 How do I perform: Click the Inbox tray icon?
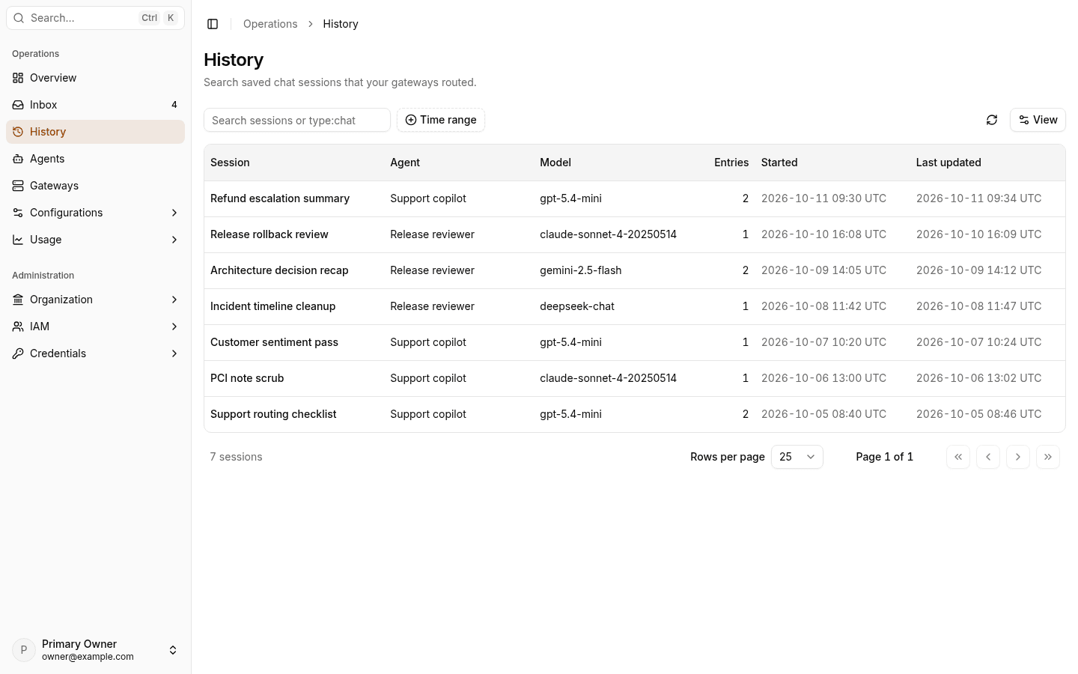click(x=18, y=105)
